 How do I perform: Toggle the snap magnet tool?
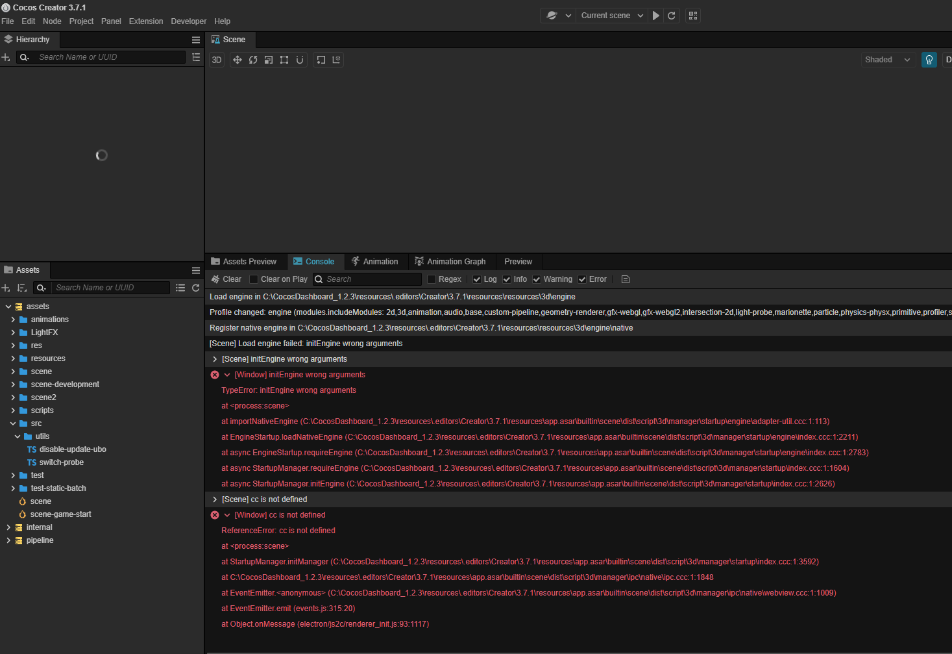[300, 60]
